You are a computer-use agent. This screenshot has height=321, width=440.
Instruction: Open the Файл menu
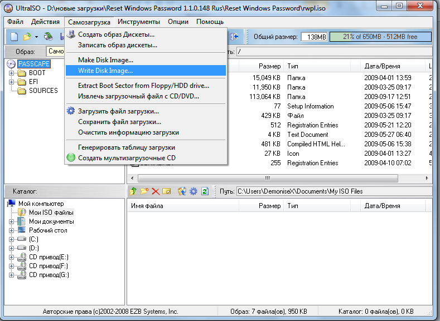point(15,22)
